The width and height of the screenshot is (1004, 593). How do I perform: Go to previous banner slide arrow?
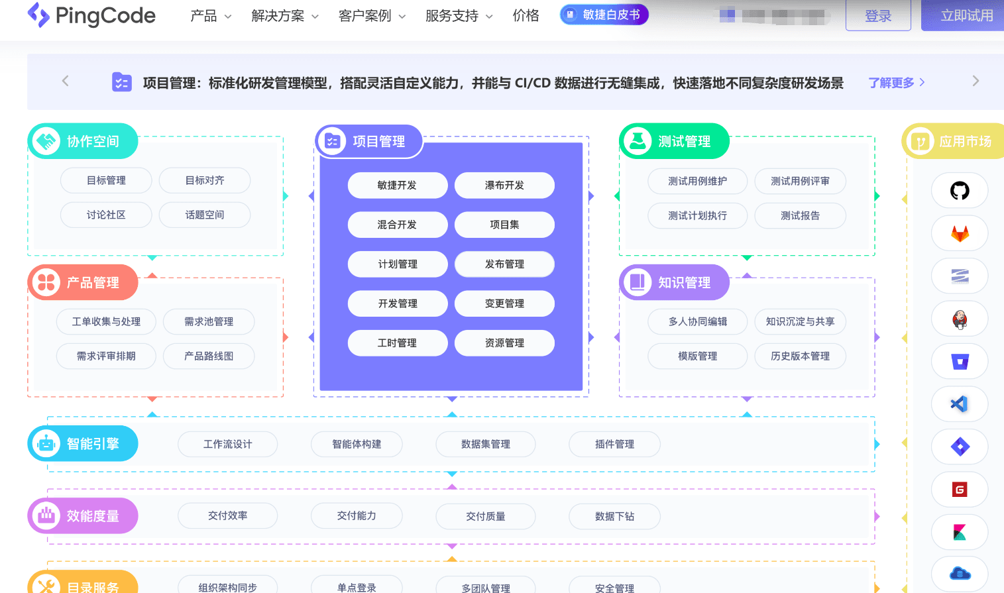point(65,81)
